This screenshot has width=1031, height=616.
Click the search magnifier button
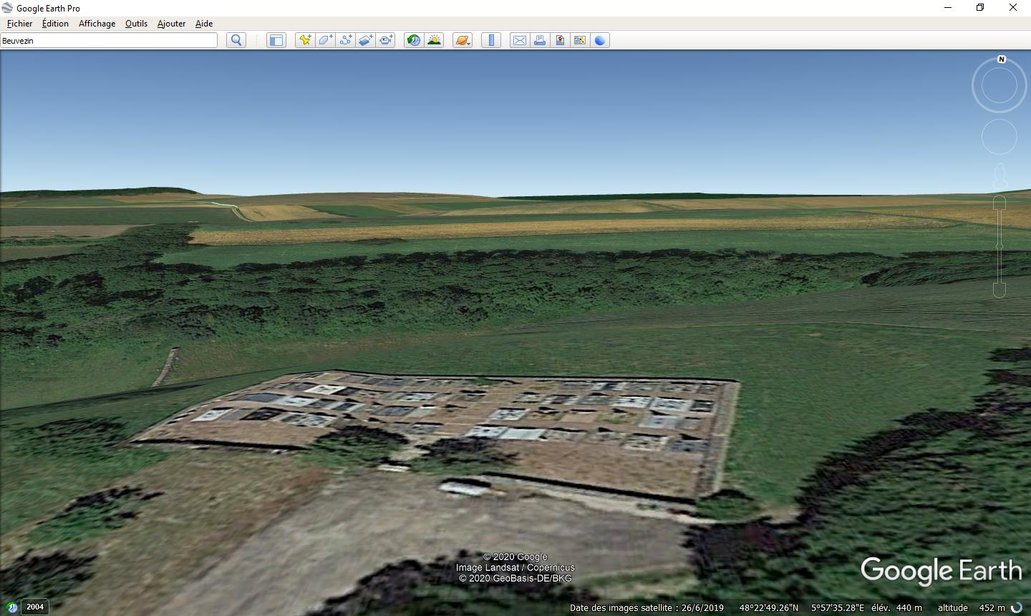(x=236, y=40)
